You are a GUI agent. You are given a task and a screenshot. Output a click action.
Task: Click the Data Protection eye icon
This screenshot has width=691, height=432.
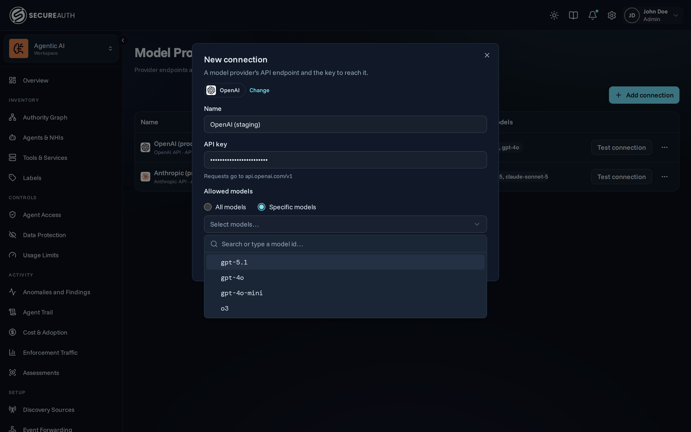tap(12, 235)
